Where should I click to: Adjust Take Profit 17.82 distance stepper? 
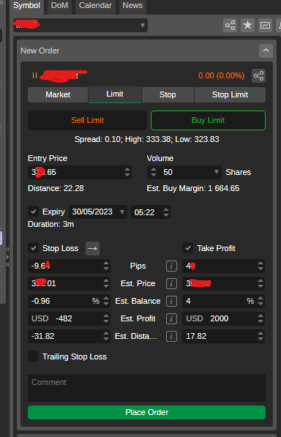(x=261, y=337)
